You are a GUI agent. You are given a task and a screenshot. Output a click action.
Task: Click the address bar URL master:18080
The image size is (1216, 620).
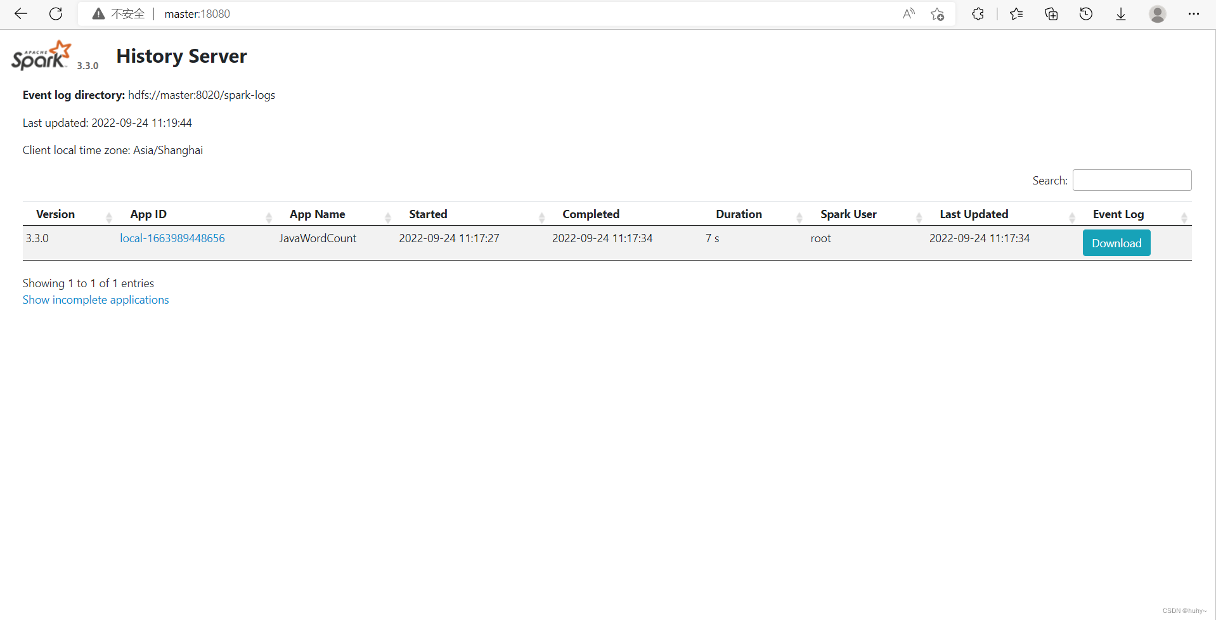[x=197, y=14]
